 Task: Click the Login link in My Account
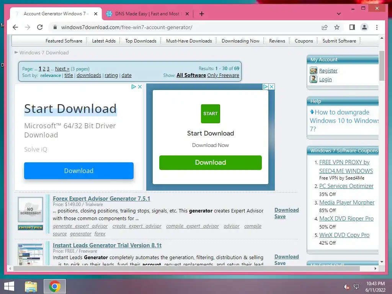click(325, 80)
